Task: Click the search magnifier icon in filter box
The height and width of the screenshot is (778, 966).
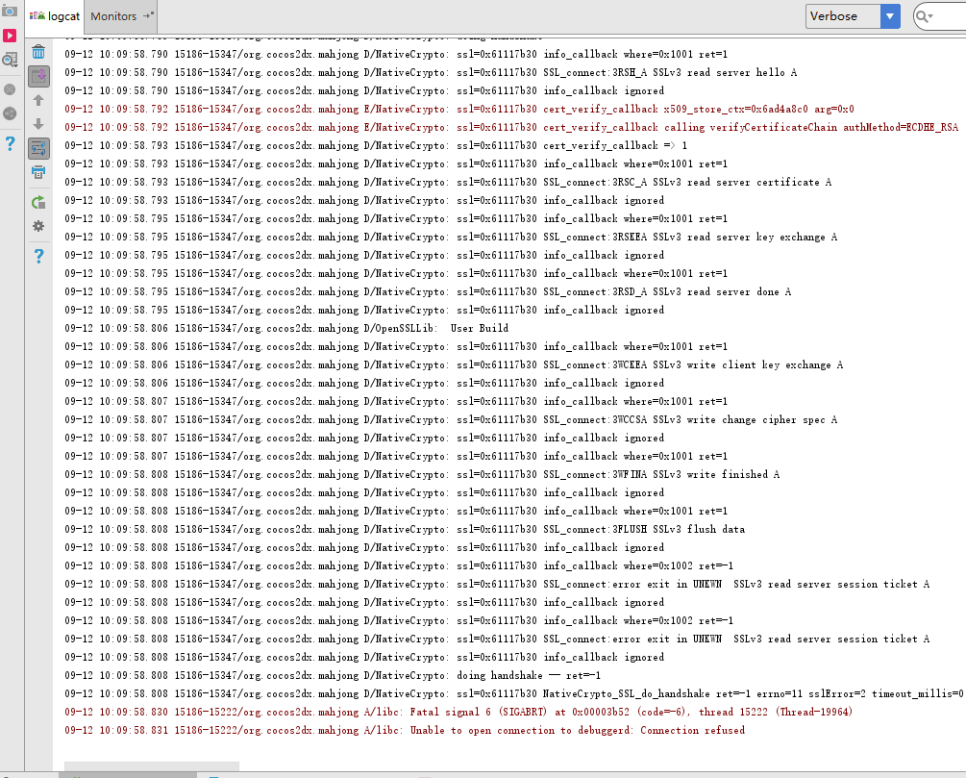Action: tap(924, 16)
